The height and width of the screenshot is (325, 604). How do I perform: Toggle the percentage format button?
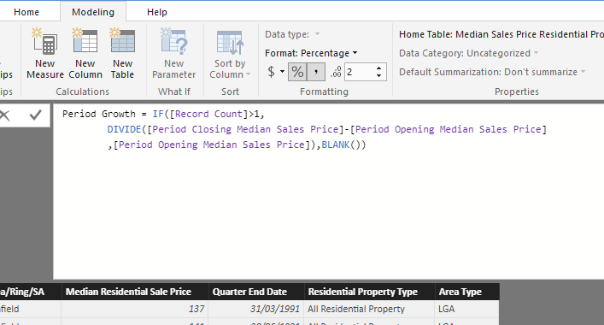point(297,72)
